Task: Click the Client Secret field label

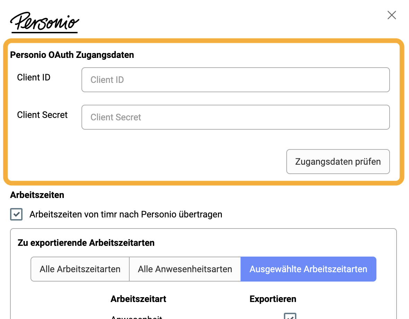Action: coord(42,115)
